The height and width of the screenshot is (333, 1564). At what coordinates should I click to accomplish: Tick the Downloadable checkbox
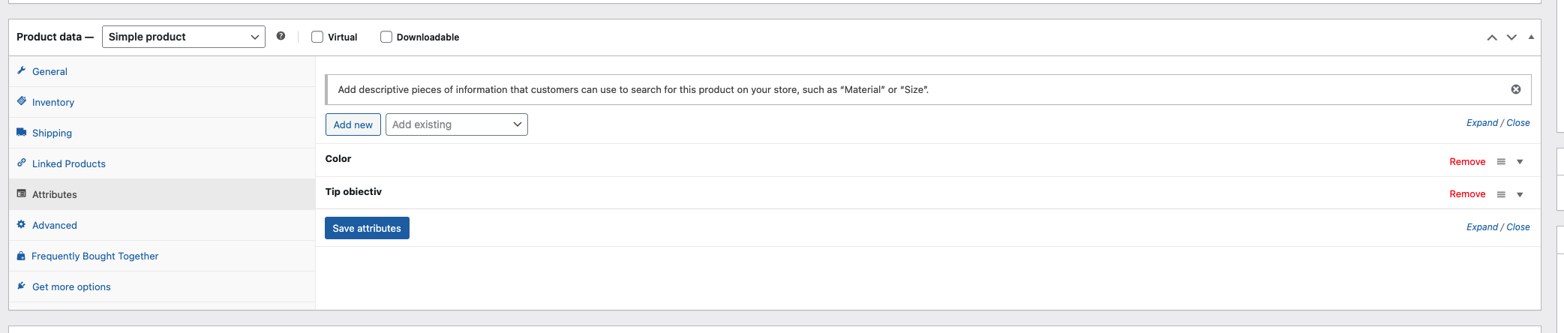[386, 37]
